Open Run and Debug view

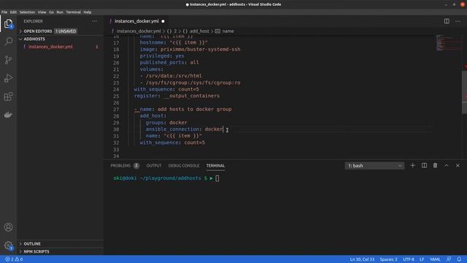8,78
